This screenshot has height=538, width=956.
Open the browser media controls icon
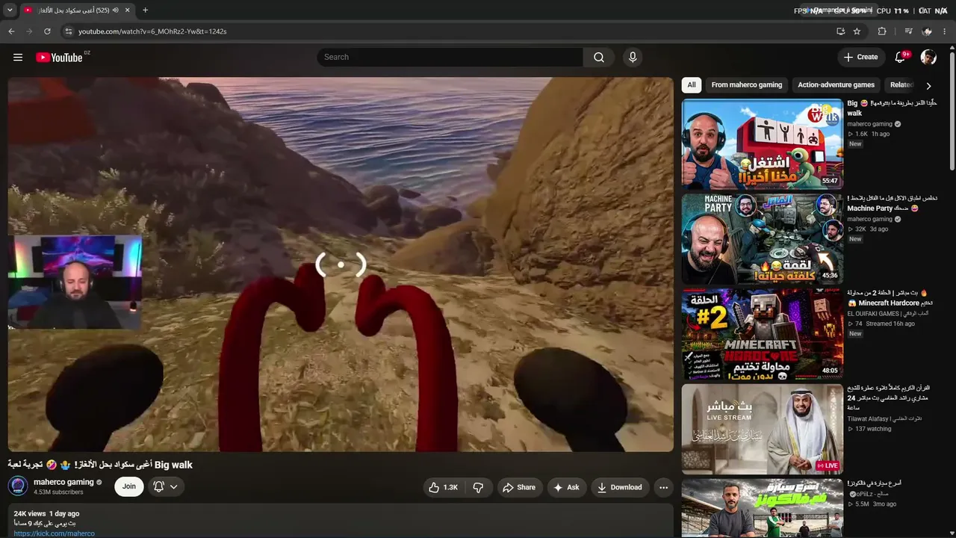pyautogui.click(x=908, y=31)
